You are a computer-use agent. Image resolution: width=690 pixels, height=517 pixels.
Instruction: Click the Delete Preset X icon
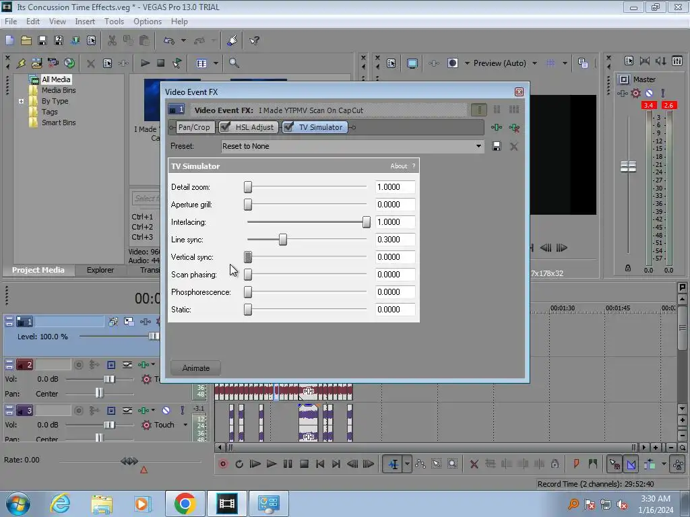(x=513, y=146)
